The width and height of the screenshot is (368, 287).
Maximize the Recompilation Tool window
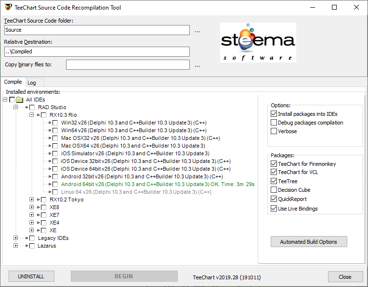point(334,7)
